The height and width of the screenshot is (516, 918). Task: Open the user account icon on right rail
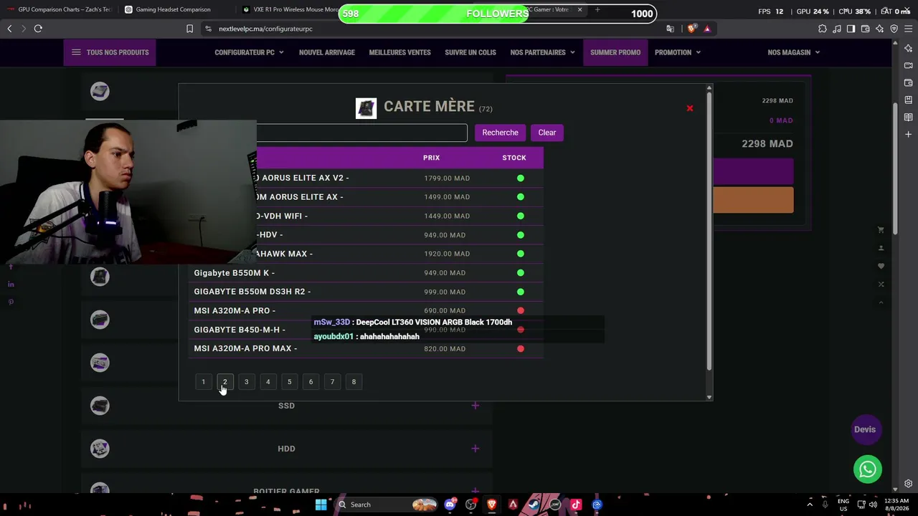(881, 248)
